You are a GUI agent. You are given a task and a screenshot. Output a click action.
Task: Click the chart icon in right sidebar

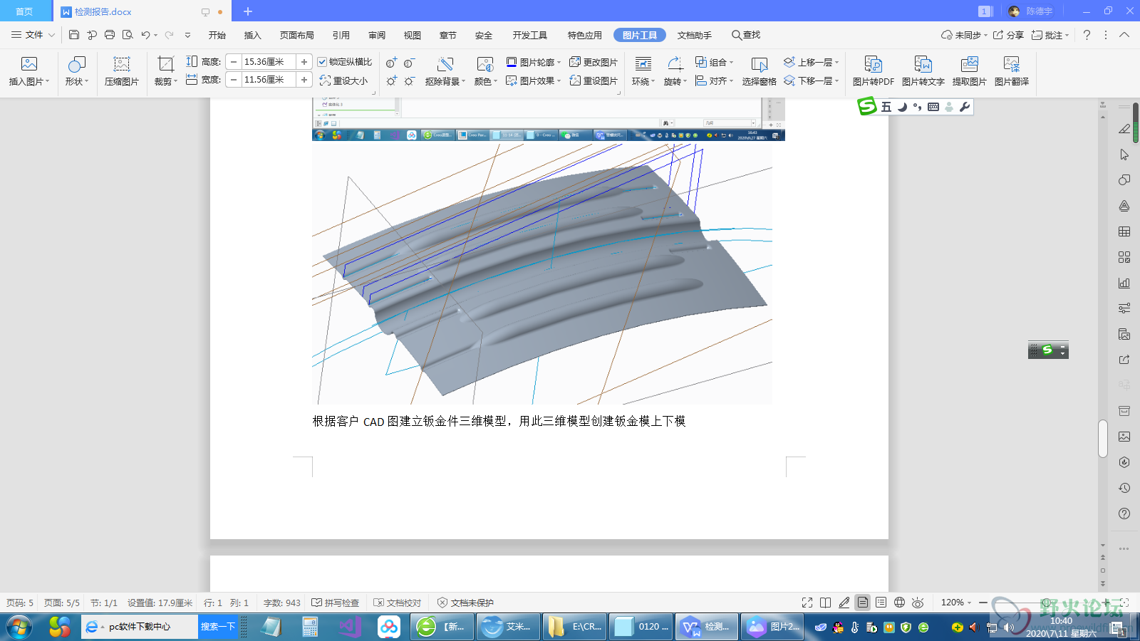(x=1124, y=283)
